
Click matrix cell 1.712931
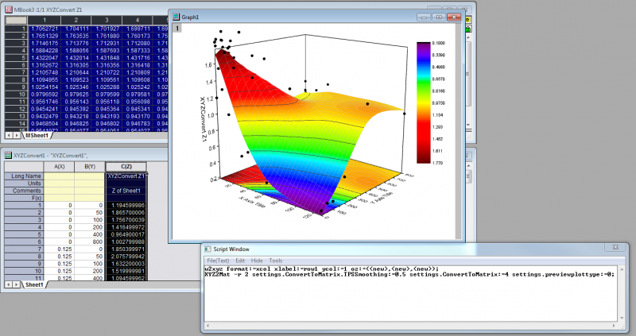[107, 44]
